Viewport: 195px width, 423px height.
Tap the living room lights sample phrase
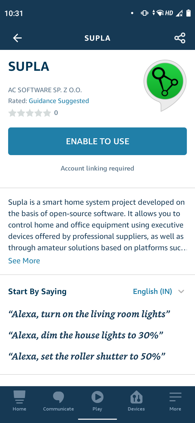click(89, 314)
